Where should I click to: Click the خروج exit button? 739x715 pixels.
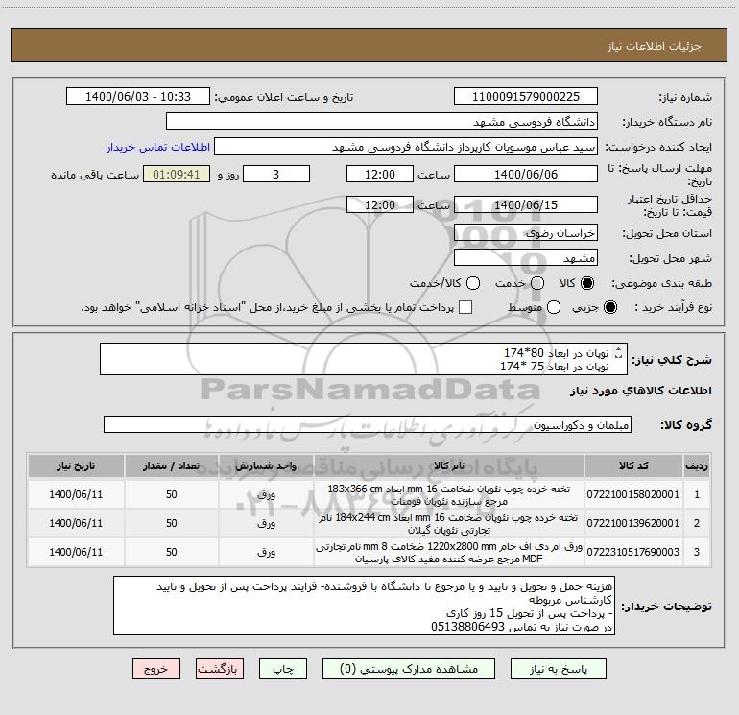(156, 669)
